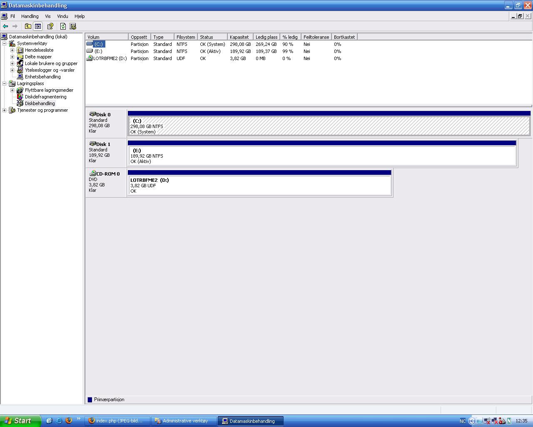Click the clock showing 12:35
Screen dimensions: 533x427
point(521,421)
